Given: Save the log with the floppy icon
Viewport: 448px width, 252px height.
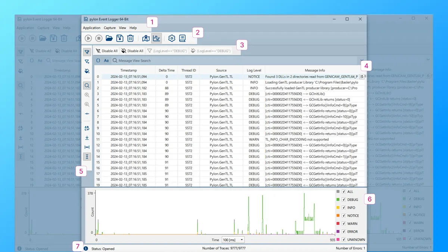Looking at the screenshot, I should [x=120, y=38].
